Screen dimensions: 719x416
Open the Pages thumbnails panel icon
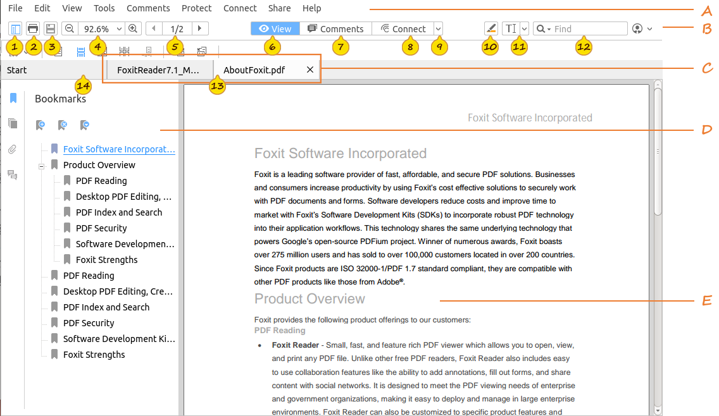point(13,123)
